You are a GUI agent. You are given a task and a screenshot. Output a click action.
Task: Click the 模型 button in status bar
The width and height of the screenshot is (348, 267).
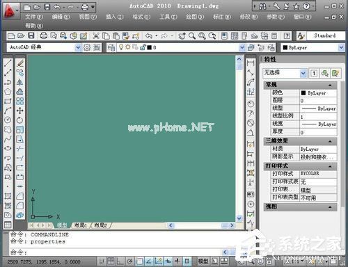pos(203,261)
